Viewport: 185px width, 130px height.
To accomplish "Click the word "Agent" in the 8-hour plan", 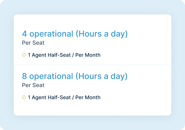I will point(39,97).
